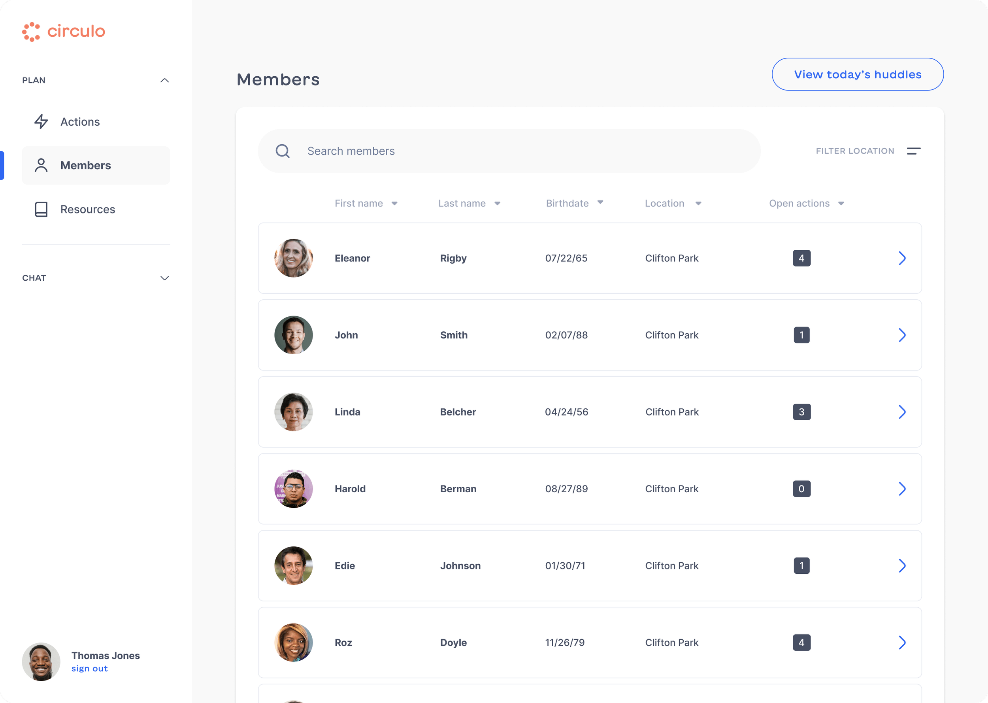This screenshot has width=988, height=703.
Task: Click the Resources book icon
Action: (41, 209)
